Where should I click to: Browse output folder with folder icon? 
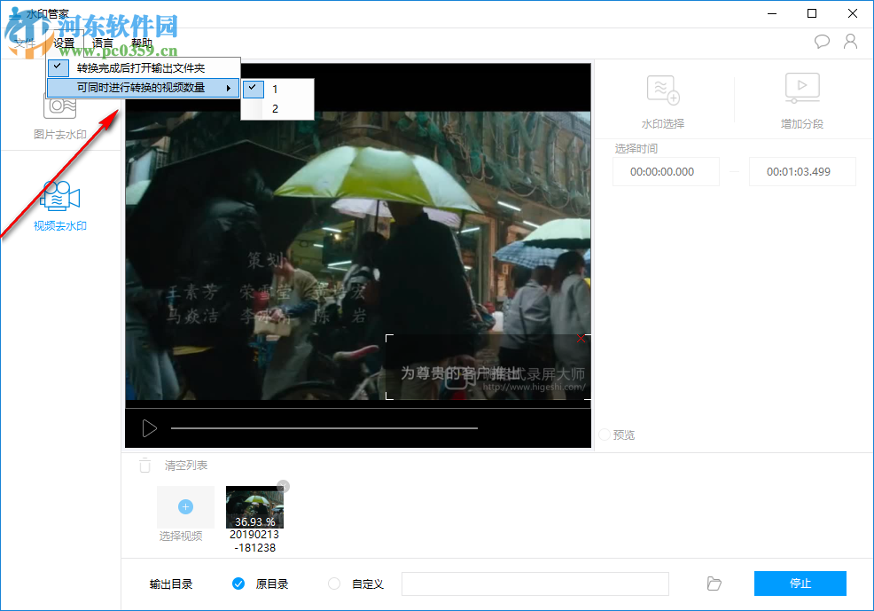click(714, 584)
